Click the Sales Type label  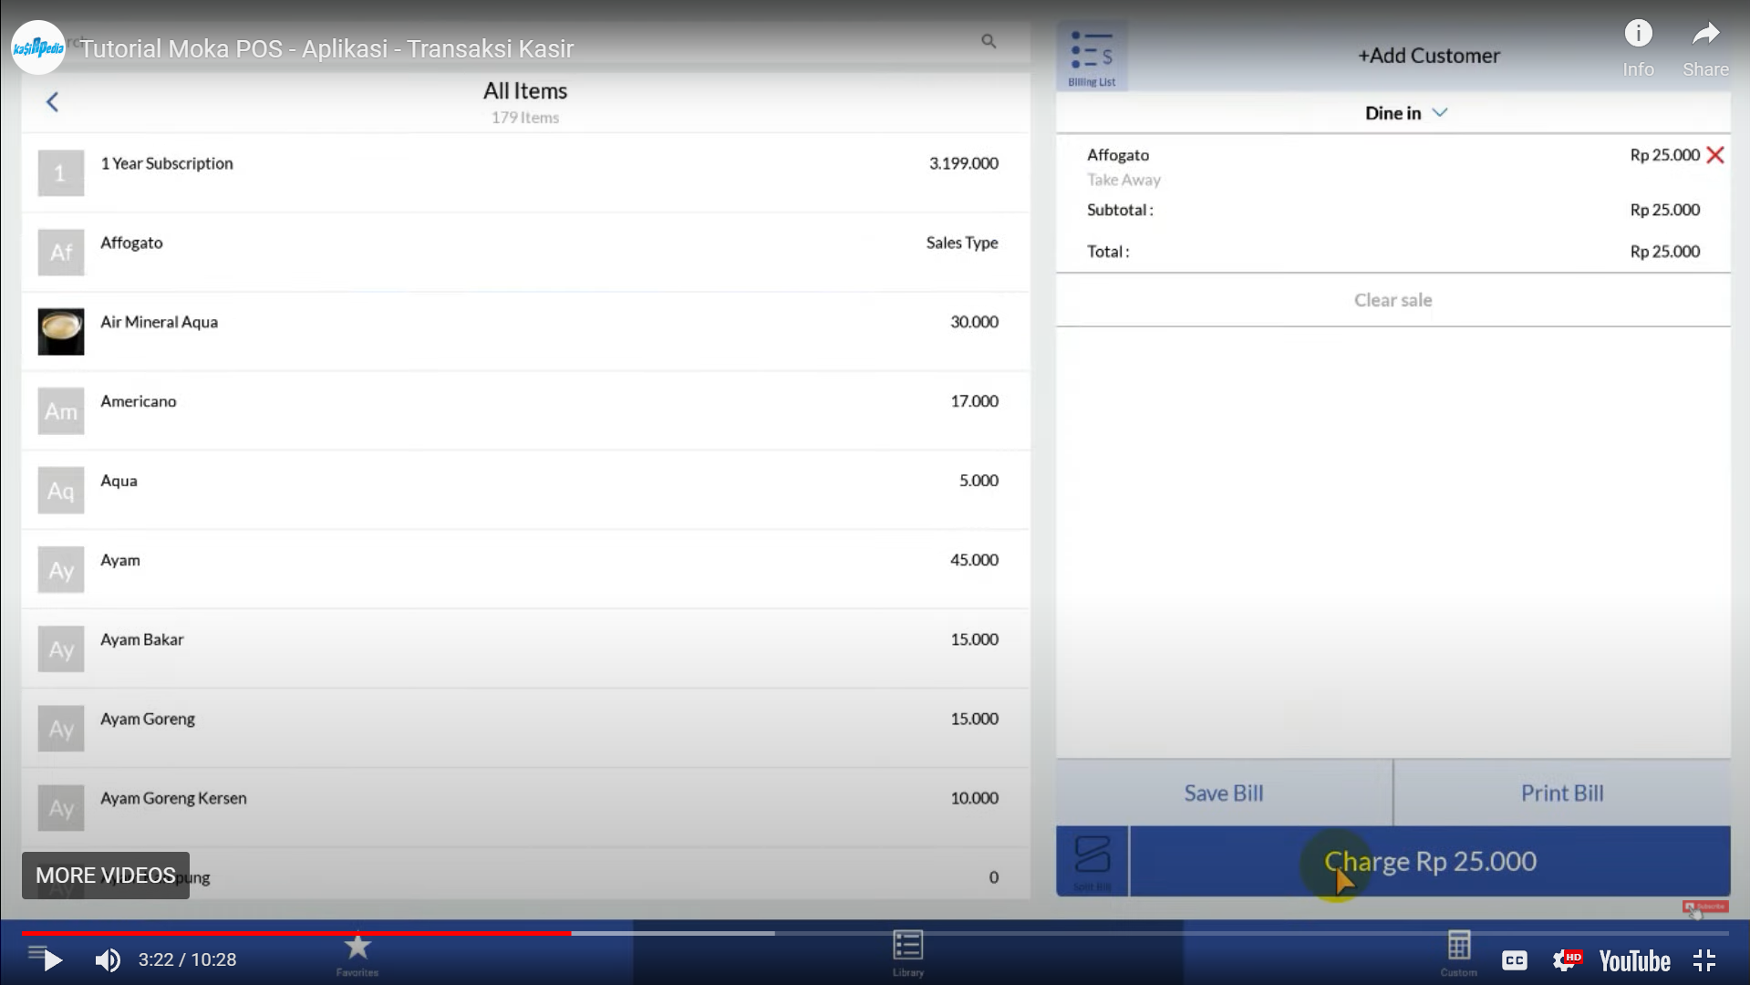962,243
